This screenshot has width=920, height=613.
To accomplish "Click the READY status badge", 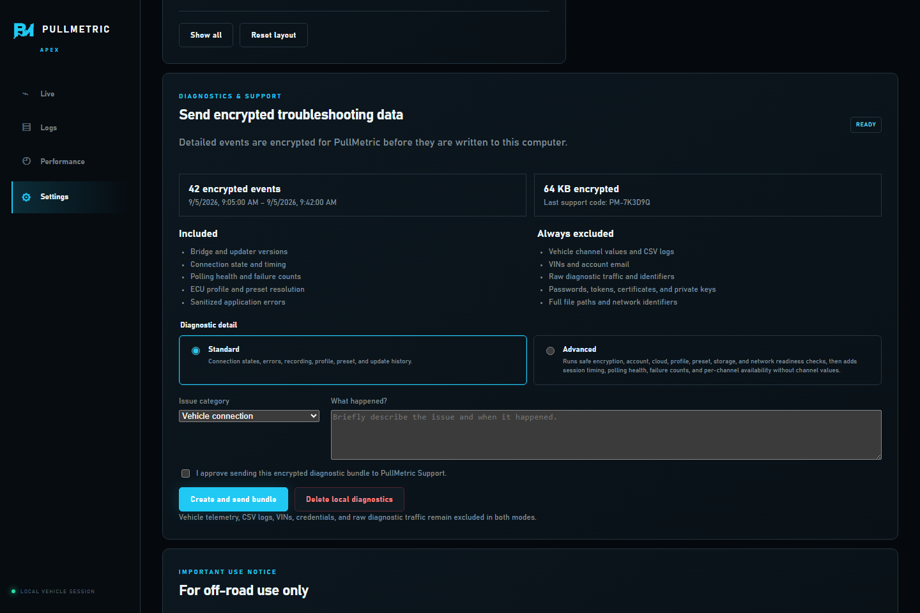I will pos(866,125).
